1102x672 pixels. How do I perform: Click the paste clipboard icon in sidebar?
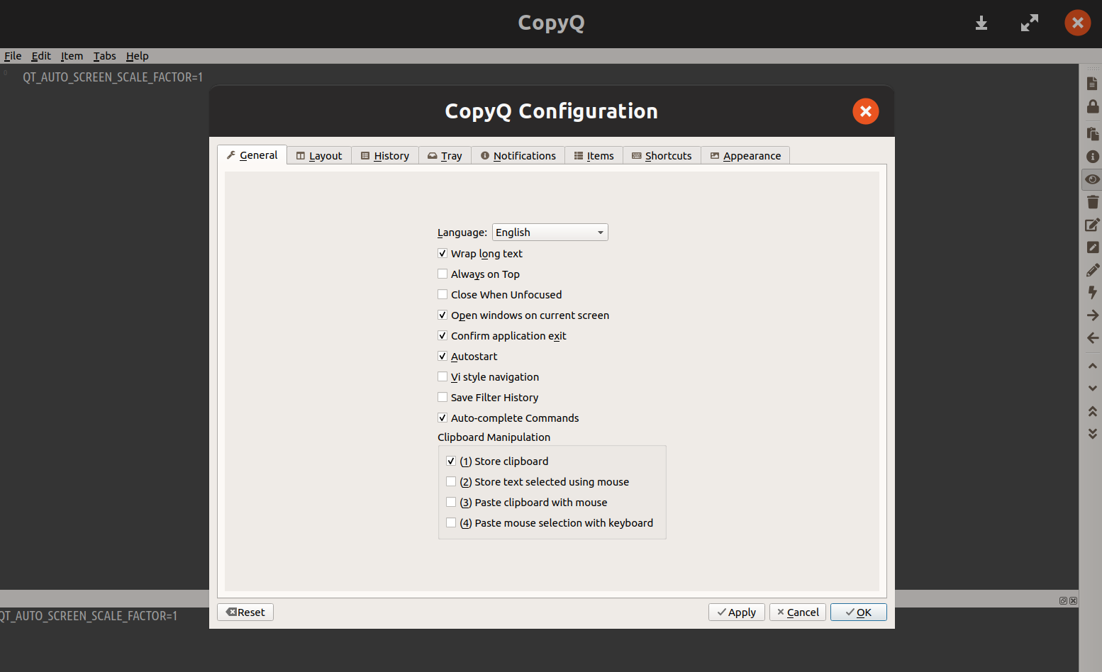[x=1092, y=133]
